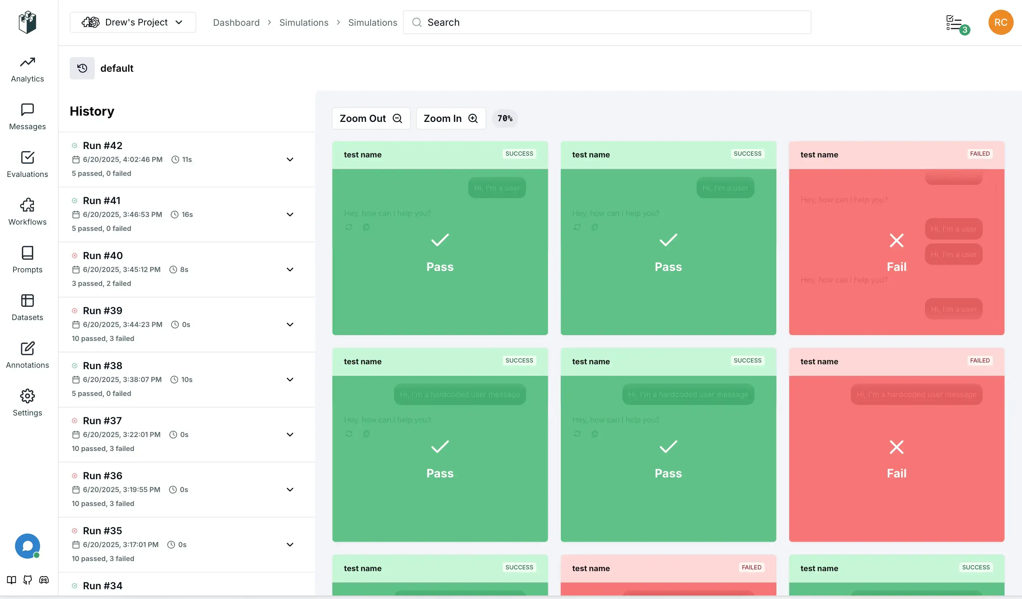
Task: Click the Dashboard breadcrumb link
Action: click(236, 22)
